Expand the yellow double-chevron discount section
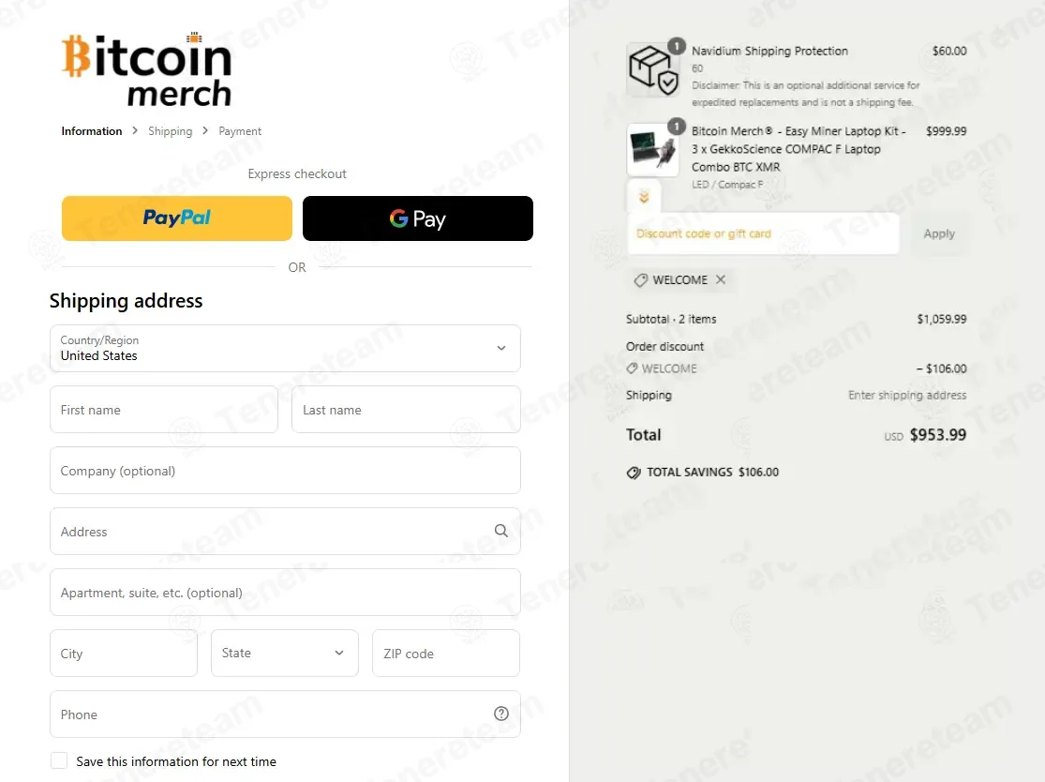This screenshot has width=1045, height=782. pos(643,197)
